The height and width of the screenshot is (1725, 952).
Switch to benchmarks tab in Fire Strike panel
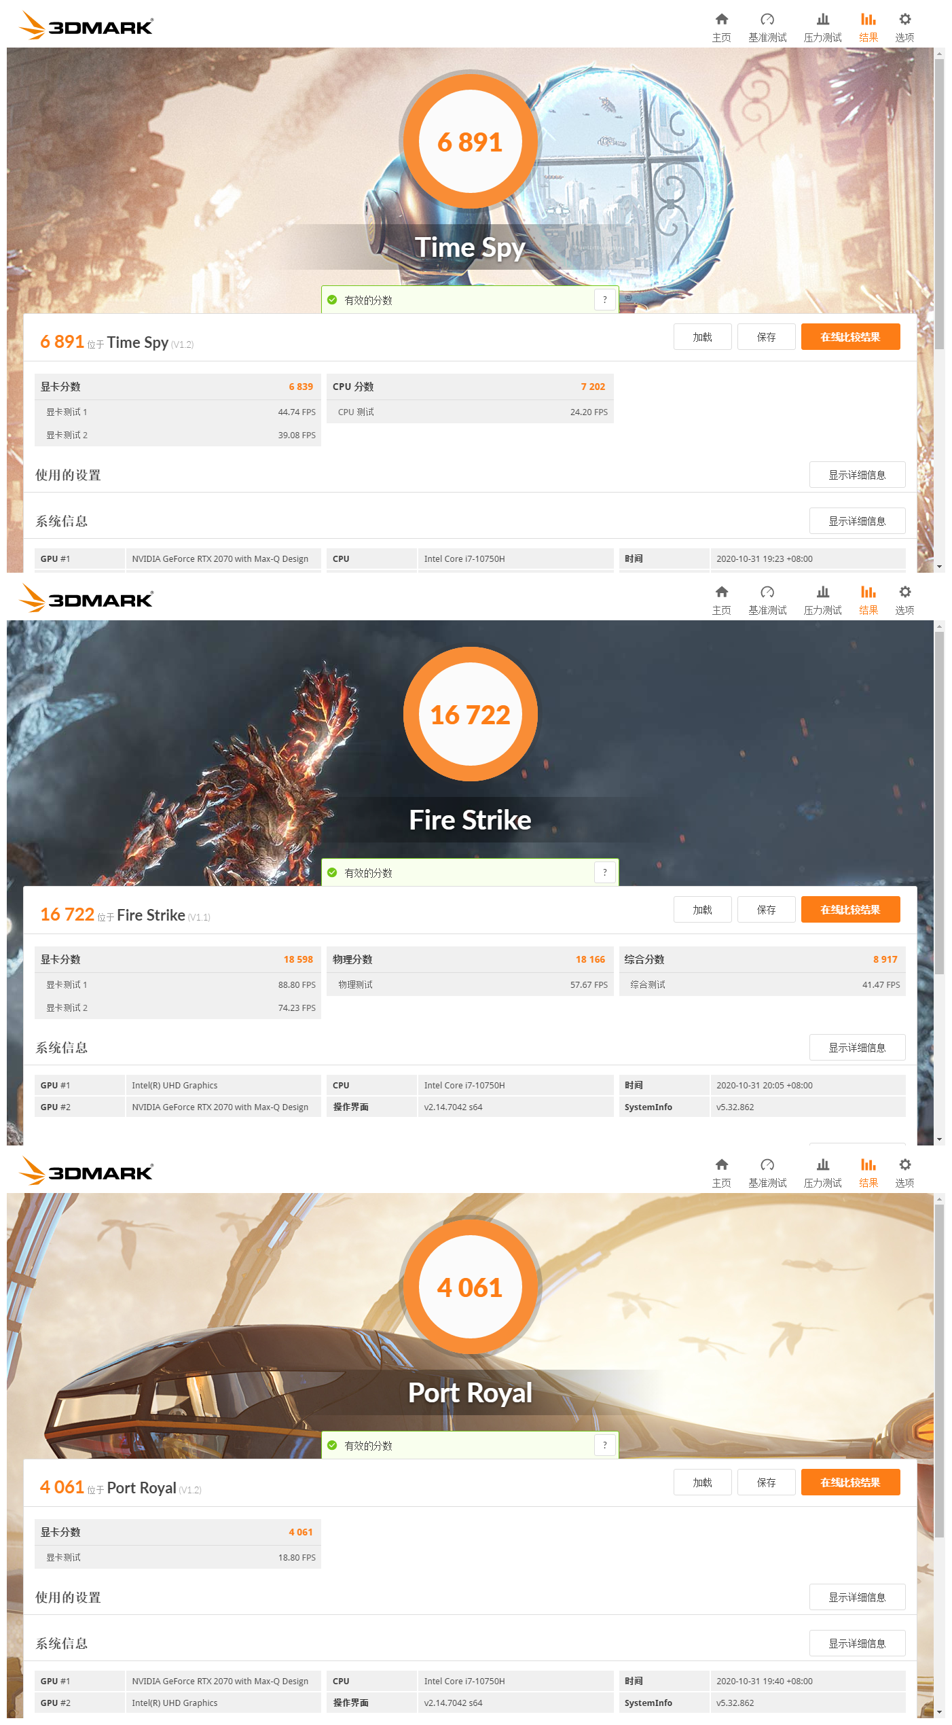(767, 600)
